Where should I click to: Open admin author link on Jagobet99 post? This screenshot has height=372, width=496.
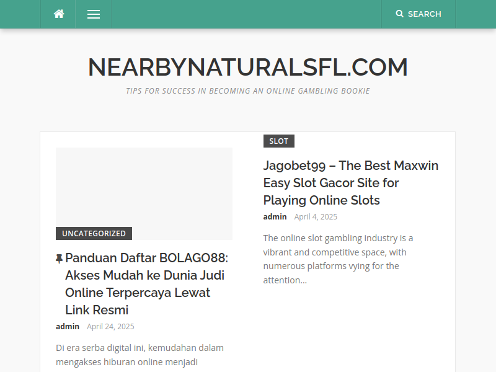pos(275,216)
